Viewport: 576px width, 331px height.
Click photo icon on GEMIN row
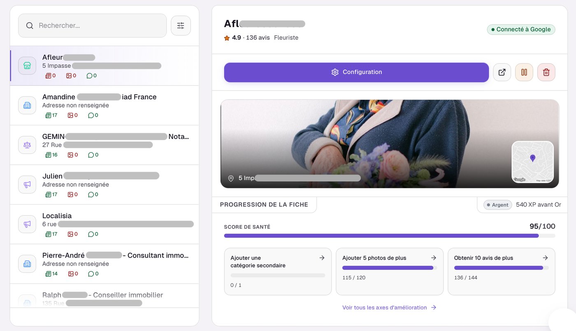[70, 155]
